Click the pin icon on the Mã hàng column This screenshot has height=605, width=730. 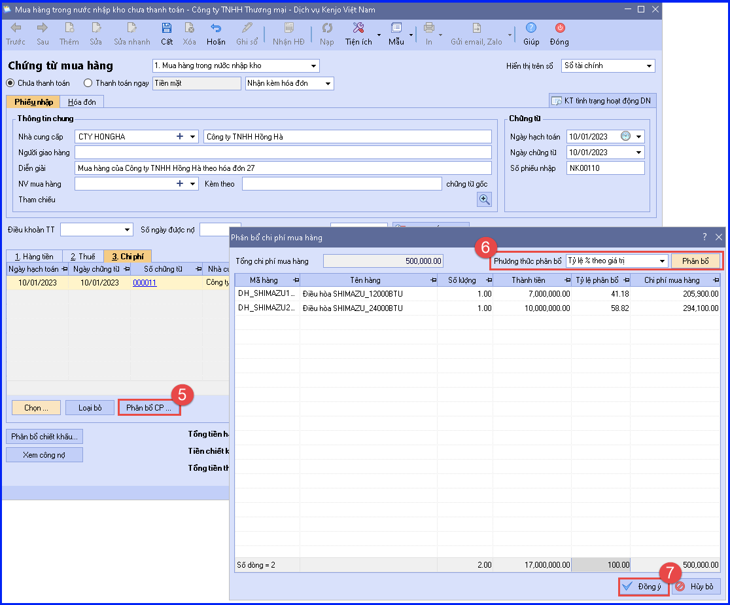pyautogui.click(x=296, y=280)
